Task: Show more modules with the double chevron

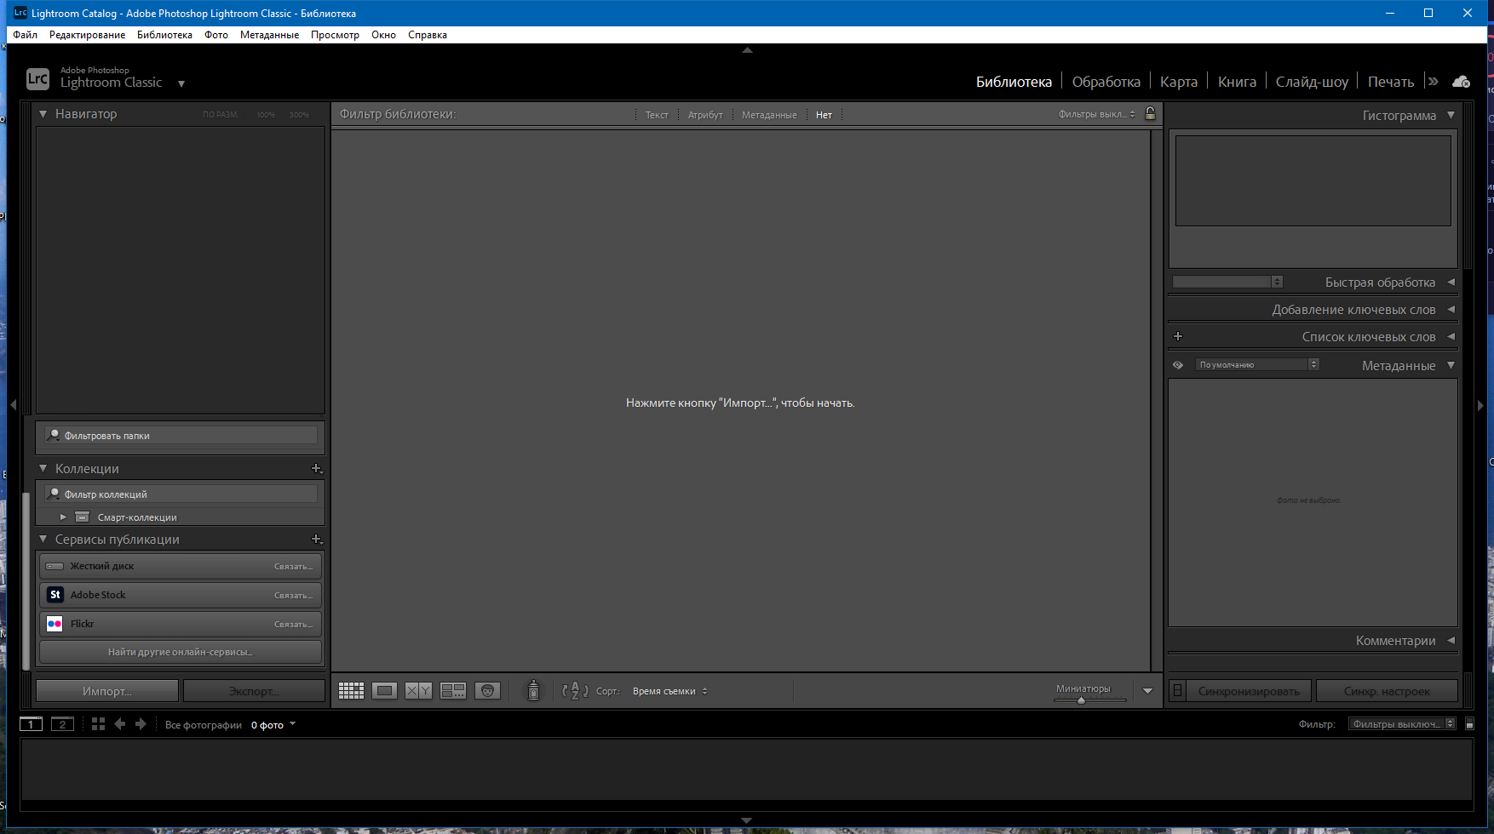Action: [x=1434, y=82]
